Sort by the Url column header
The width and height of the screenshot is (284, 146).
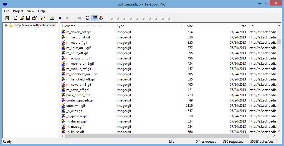pyautogui.click(x=262, y=26)
